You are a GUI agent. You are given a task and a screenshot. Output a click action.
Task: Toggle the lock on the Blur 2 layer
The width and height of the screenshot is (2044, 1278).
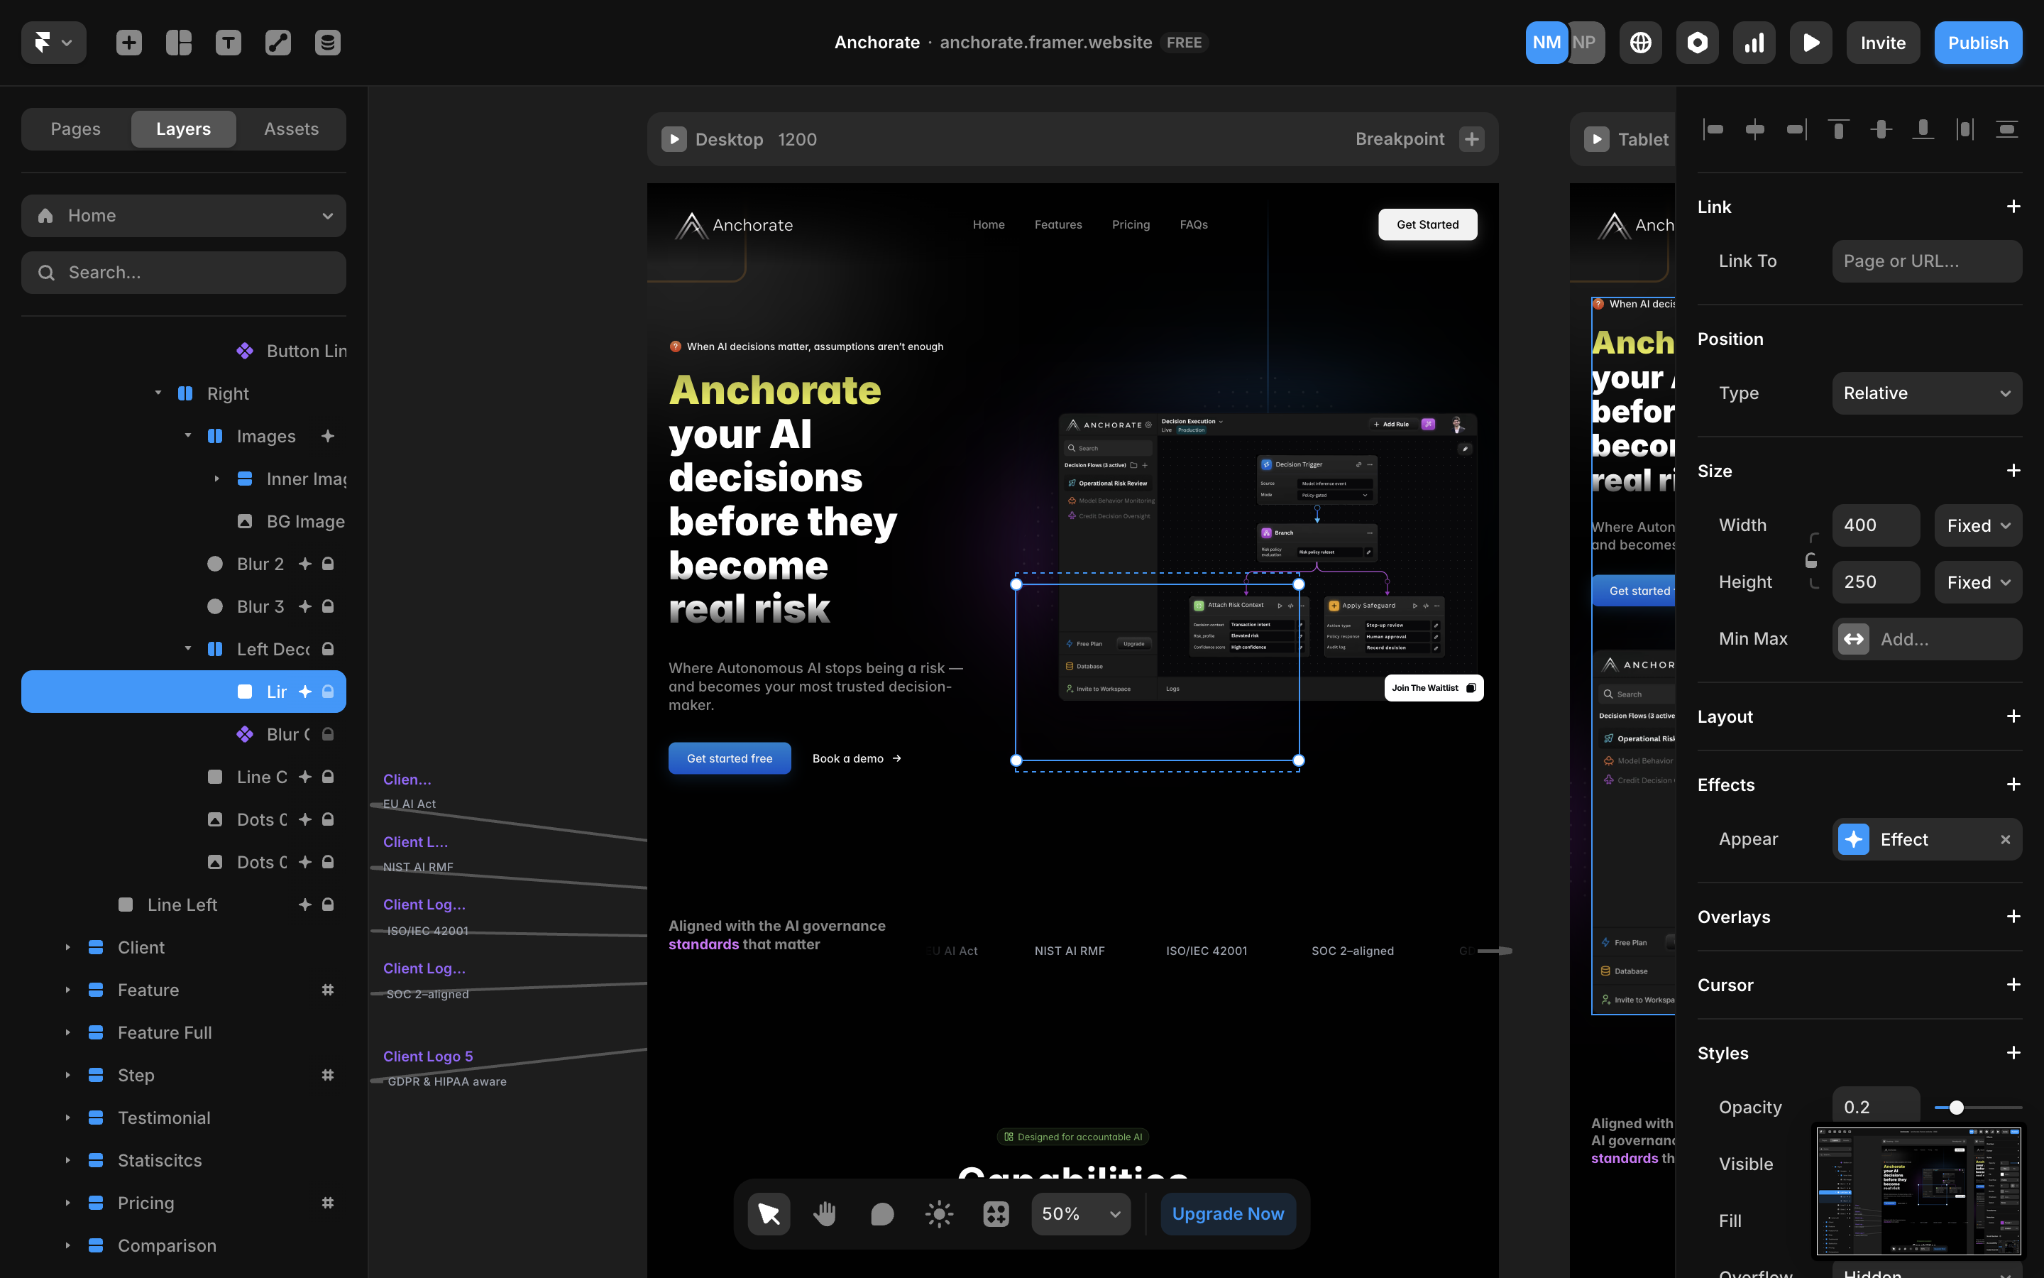(x=328, y=564)
